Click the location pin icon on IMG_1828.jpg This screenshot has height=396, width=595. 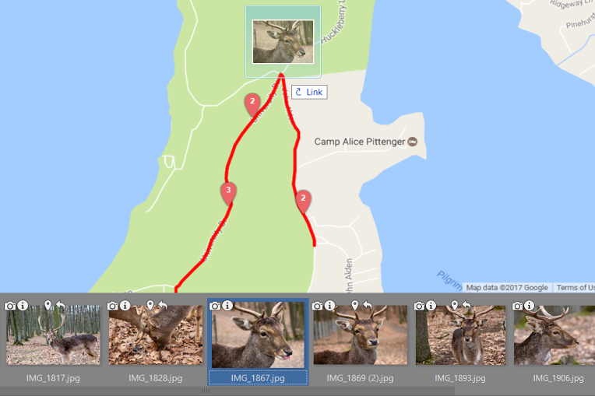150,305
